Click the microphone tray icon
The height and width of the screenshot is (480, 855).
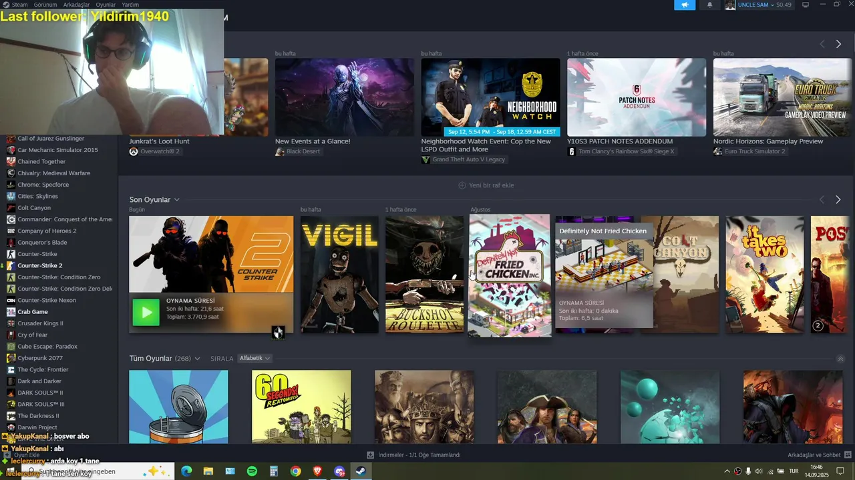748,471
